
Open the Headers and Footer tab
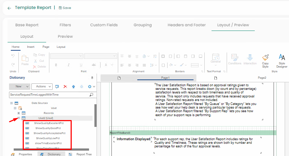(x=187, y=25)
